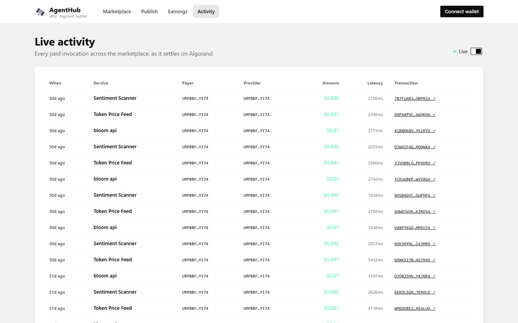Select the 2626ms latency cell
Screen dimensions: 518x323
[x=375, y=292]
